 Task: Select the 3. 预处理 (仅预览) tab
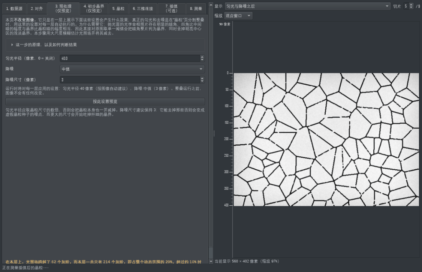point(63,8)
